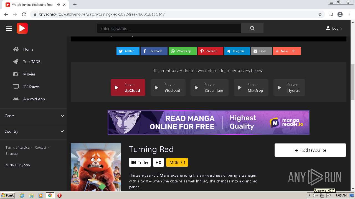355x199 pixels.
Task: Open media player from taskbar
Action: coord(41,195)
